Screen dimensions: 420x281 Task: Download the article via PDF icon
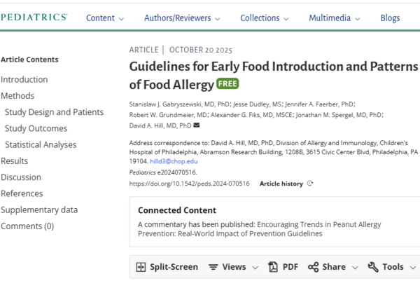point(274,267)
